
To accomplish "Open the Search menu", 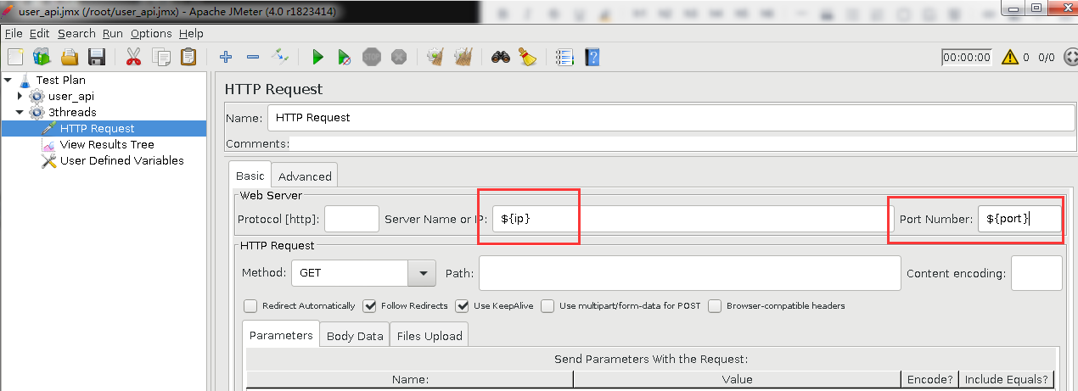I will 76,33.
